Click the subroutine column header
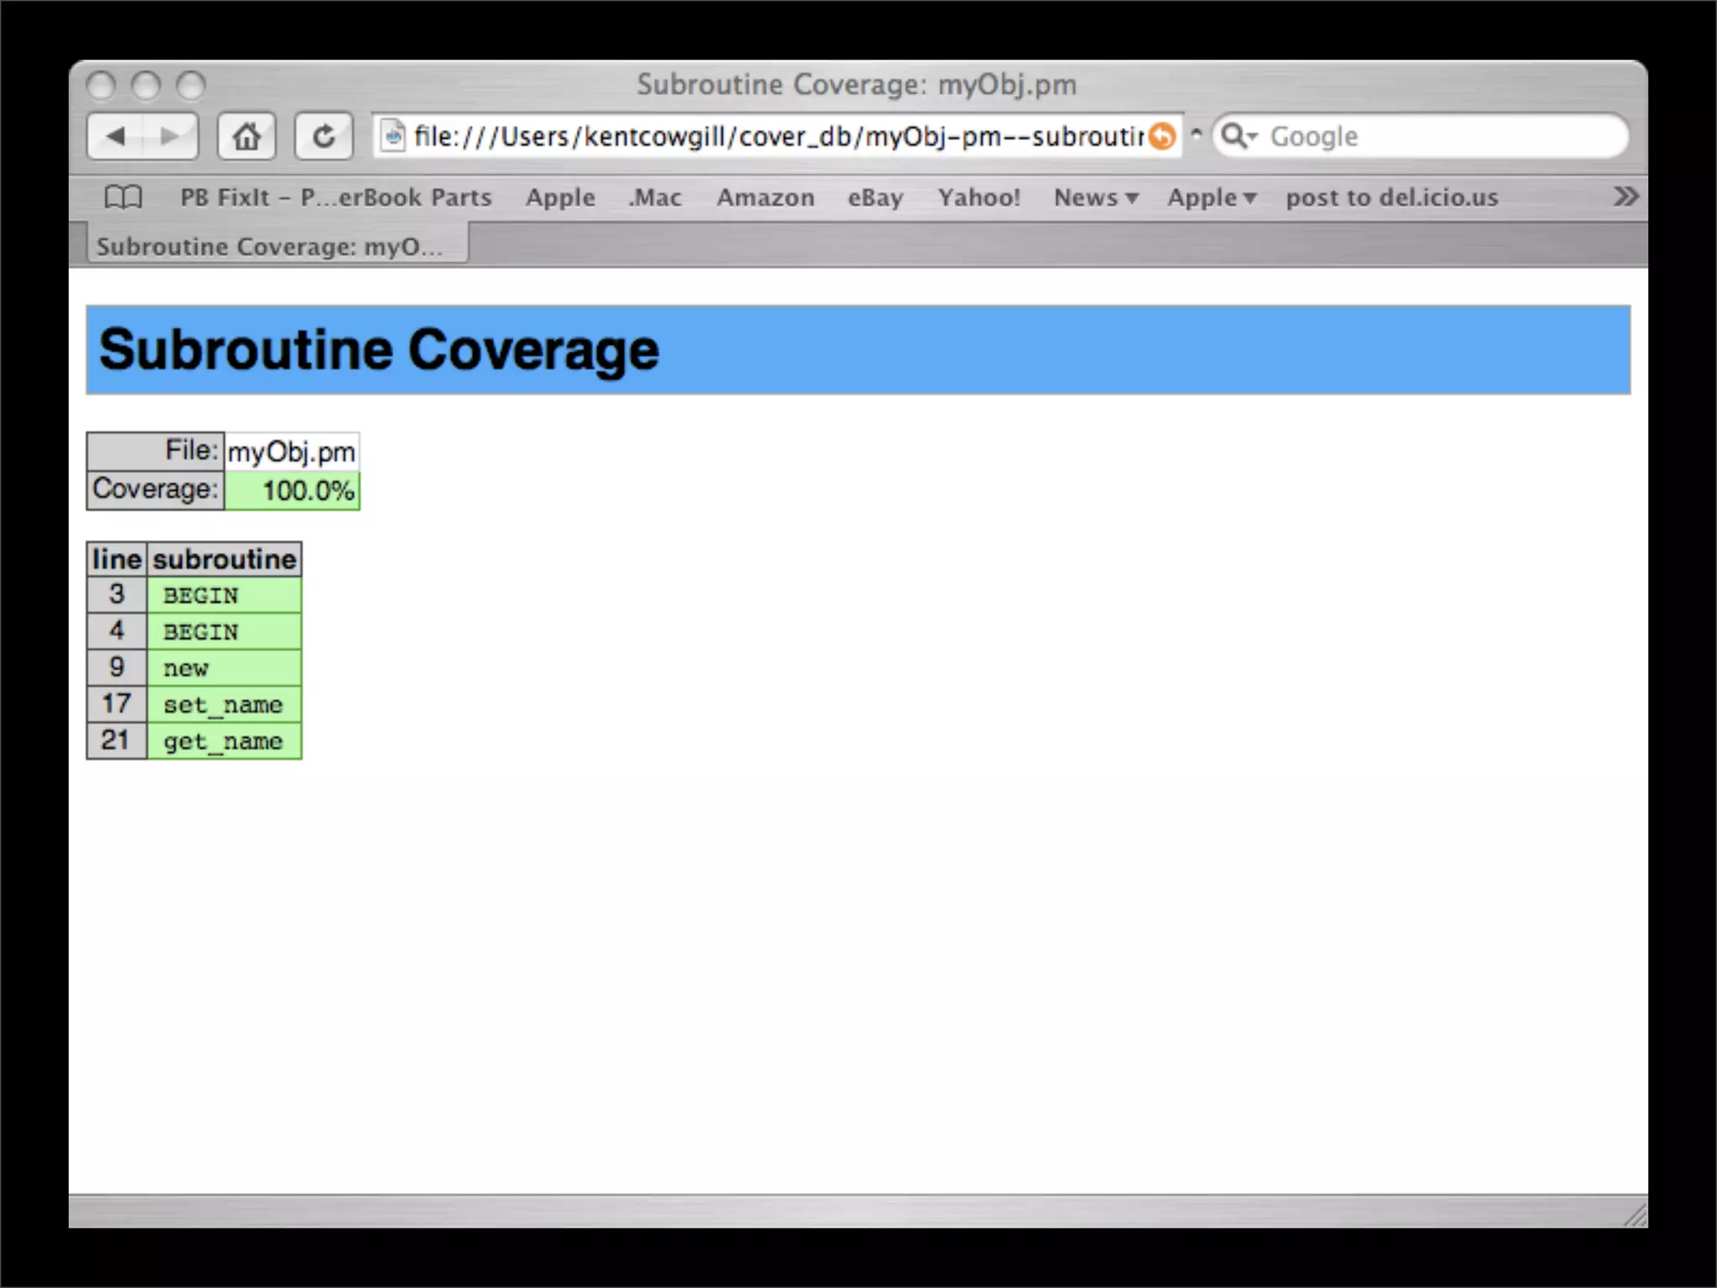This screenshot has width=1717, height=1288. point(225,559)
